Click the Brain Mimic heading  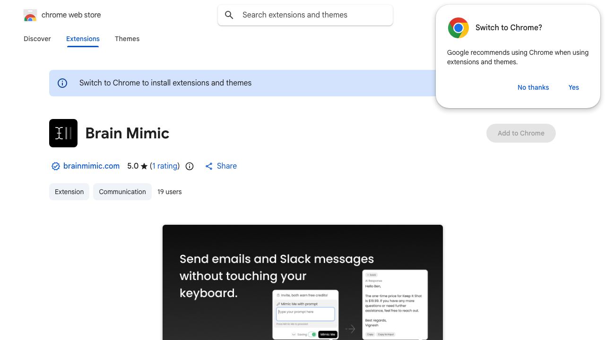[x=127, y=133]
